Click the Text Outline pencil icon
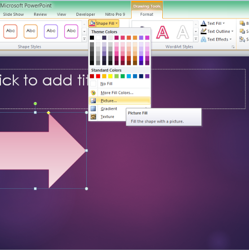The image size is (249, 250). (203, 31)
